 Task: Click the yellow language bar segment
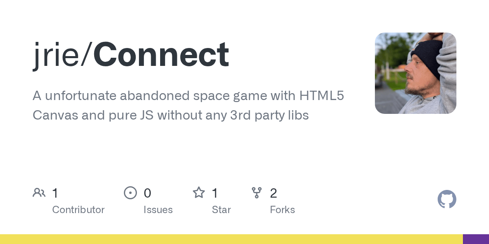[x=231, y=239]
